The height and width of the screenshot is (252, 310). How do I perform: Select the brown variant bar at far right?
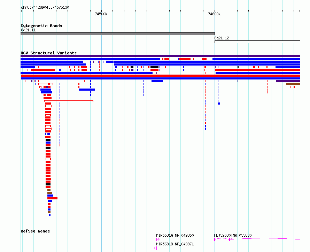[293, 84]
